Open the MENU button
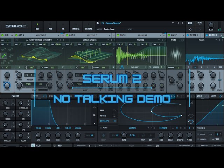Image resolution: width=224 pixels, height=168 pixels. [200, 23]
